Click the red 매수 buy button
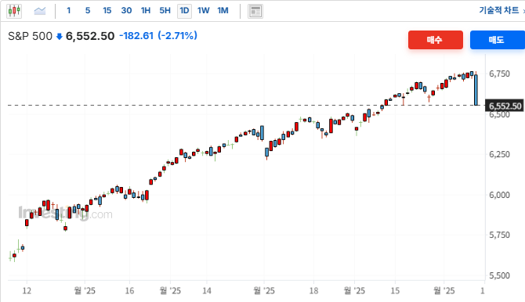 click(435, 40)
